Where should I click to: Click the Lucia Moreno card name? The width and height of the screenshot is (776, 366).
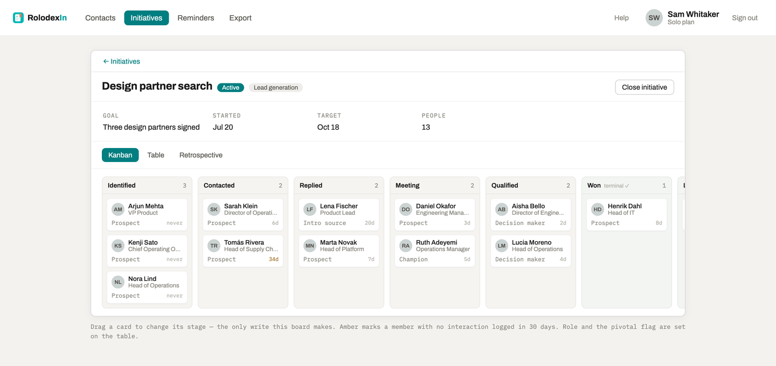point(532,242)
